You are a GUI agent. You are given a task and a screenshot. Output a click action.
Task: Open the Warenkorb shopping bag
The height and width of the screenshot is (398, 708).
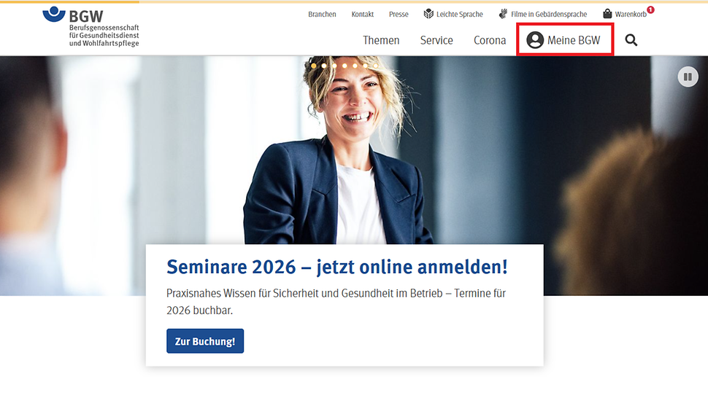[607, 14]
